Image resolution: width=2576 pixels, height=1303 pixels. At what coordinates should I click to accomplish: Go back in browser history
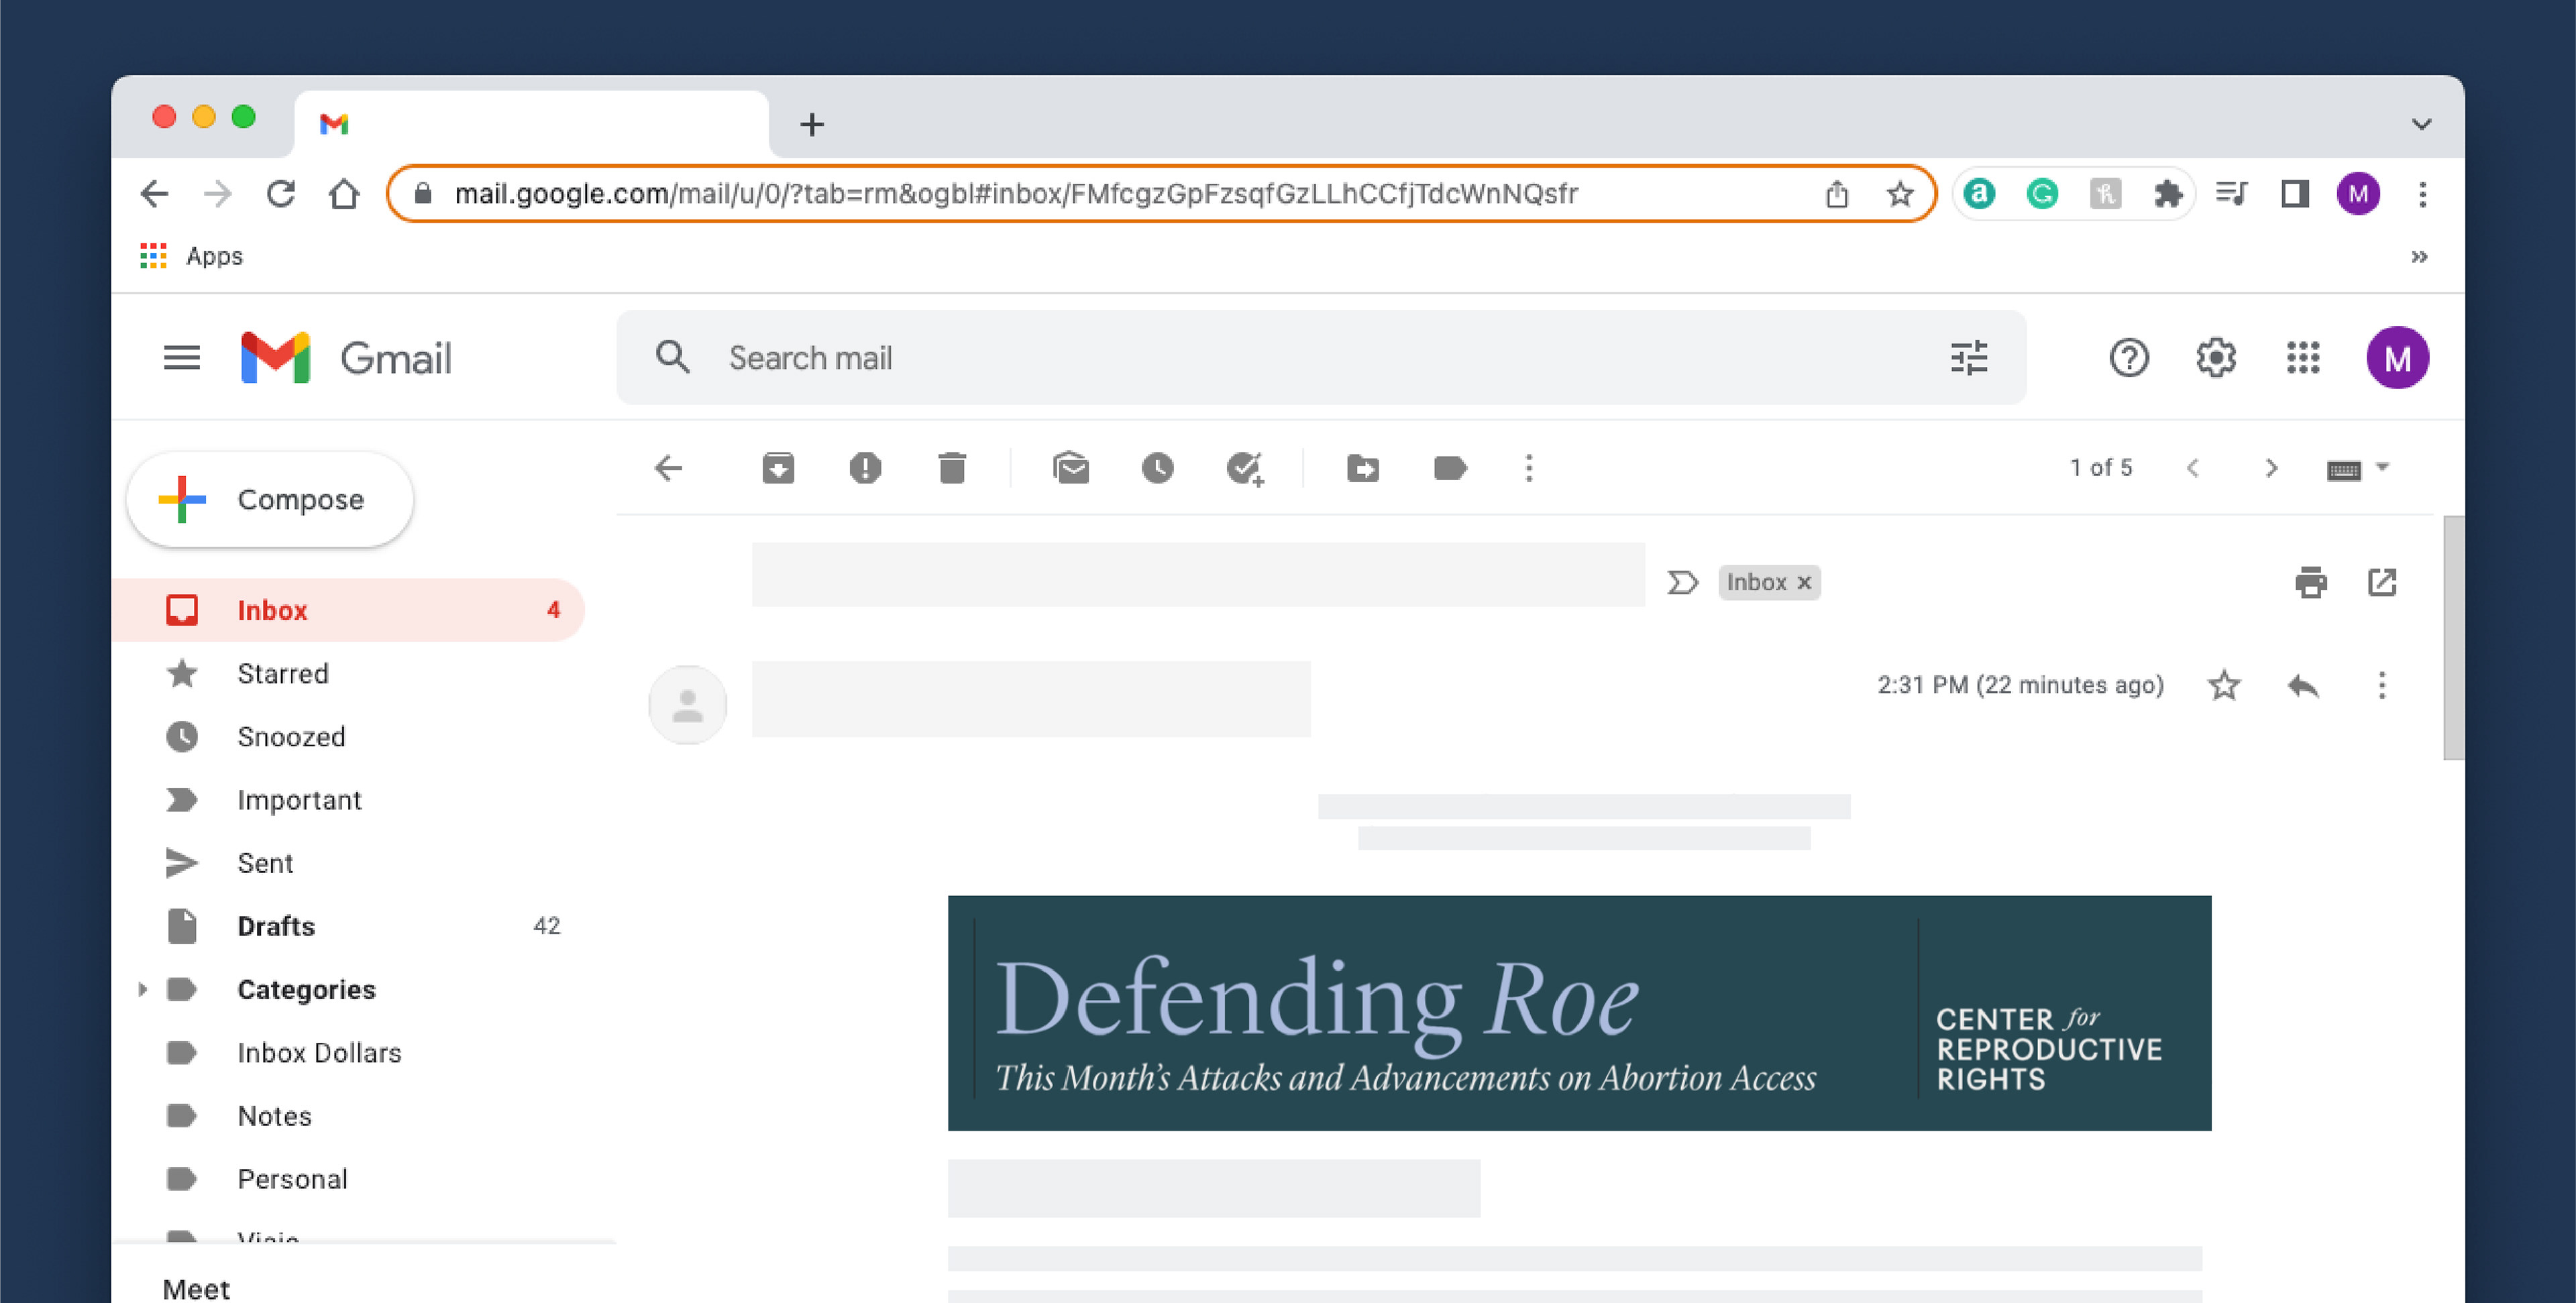pos(154,194)
